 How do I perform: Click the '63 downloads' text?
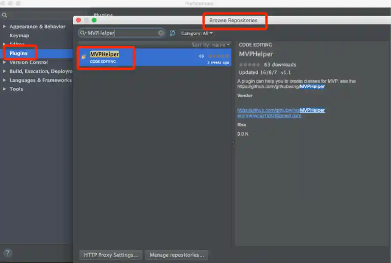pyautogui.click(x=280, y=65)
